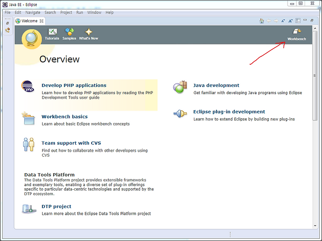The height and width of the screenshot is (241, 322).
Task: Open the Run menu
Action: (80, 12)
